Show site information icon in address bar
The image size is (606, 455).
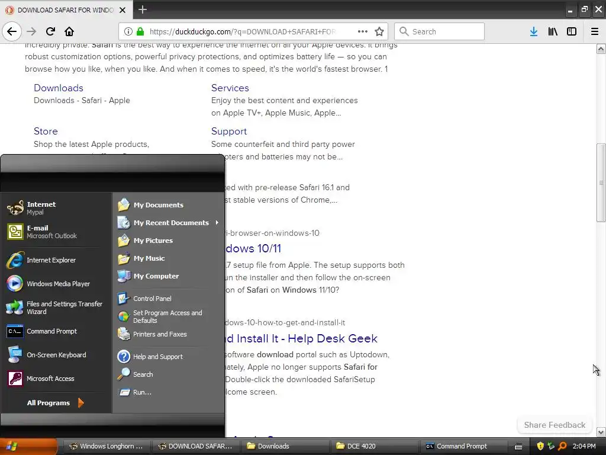coord(128,31)
